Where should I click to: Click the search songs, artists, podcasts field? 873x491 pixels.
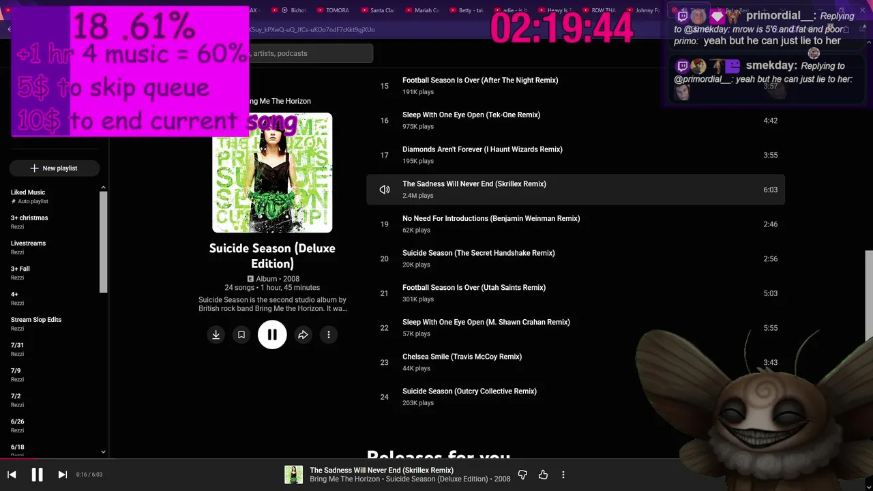coord(310,53)
